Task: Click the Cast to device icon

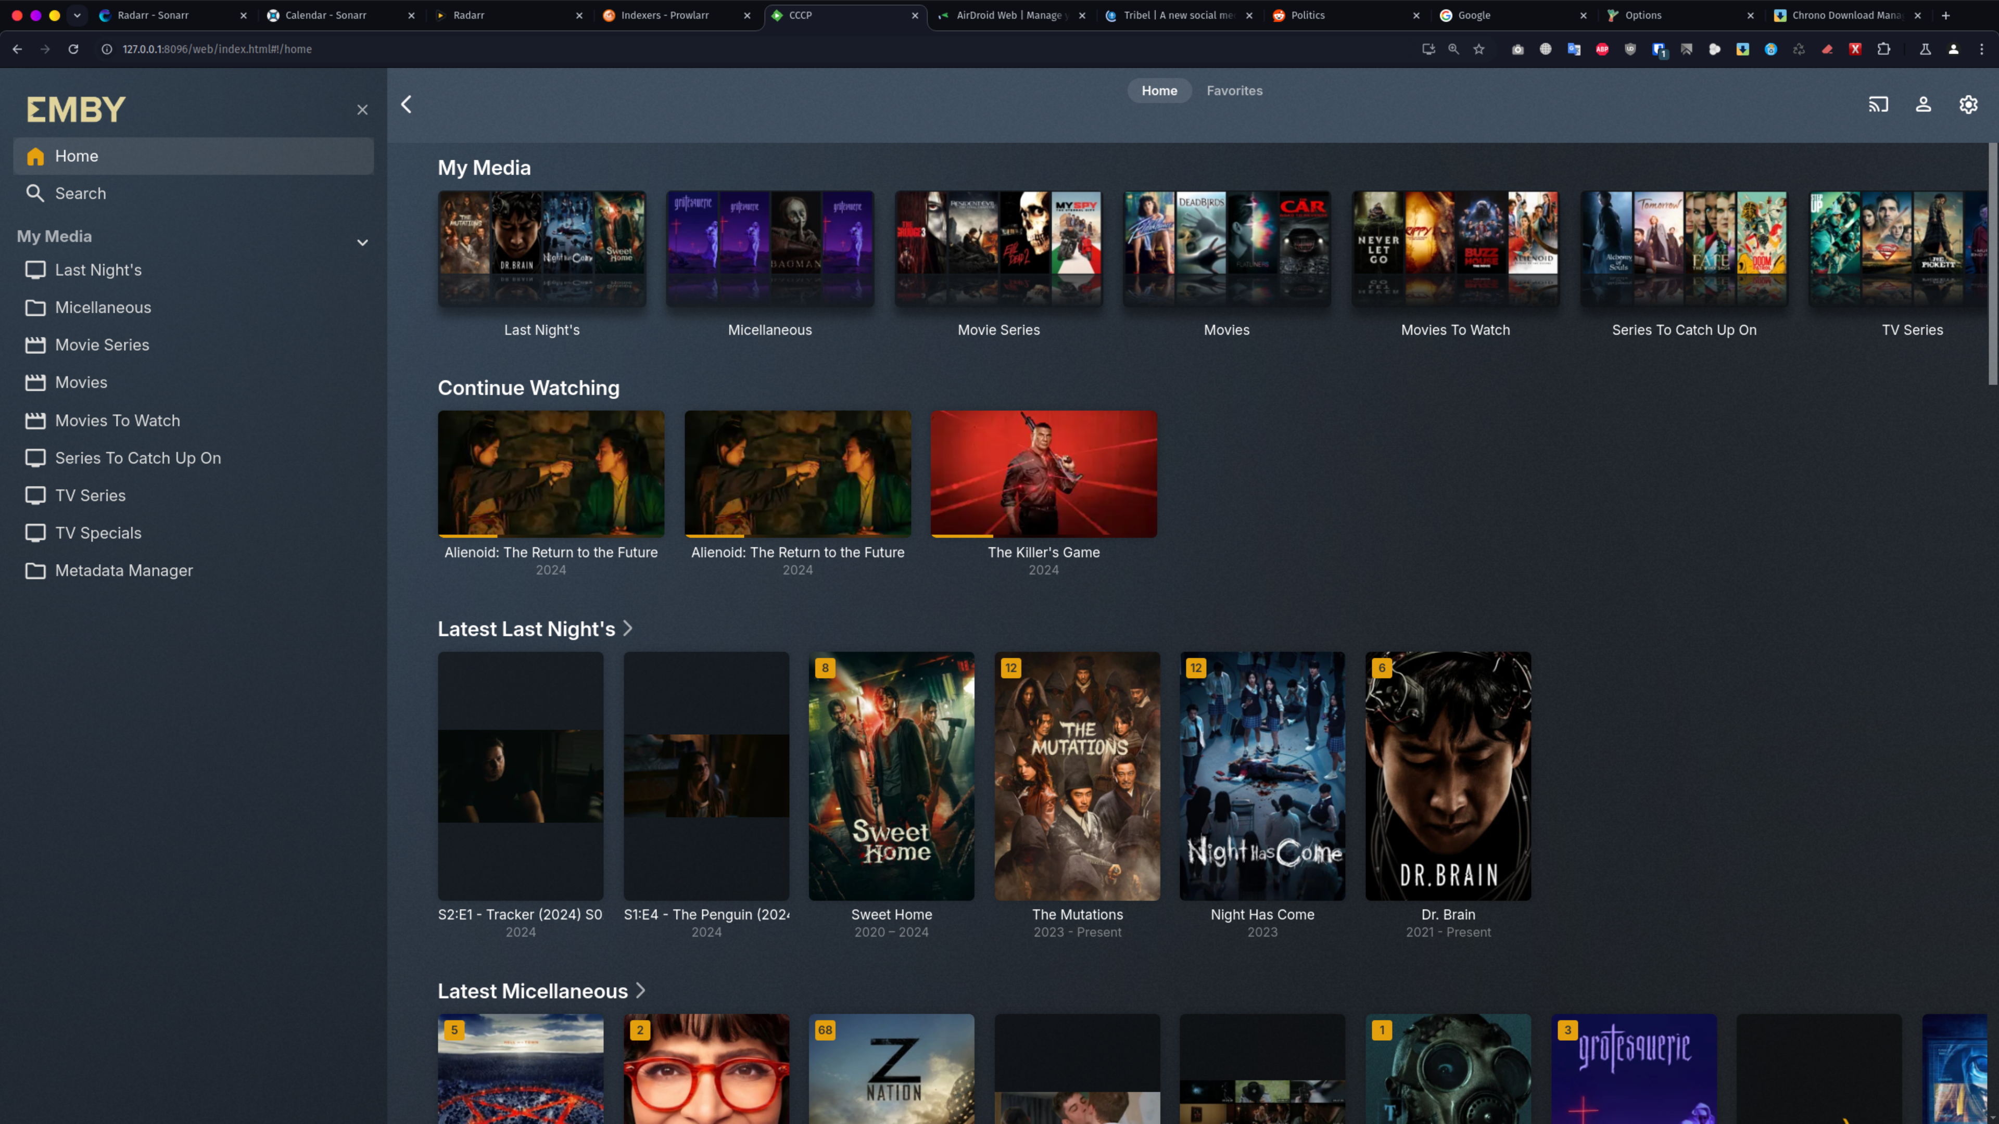Action: 1878,104
